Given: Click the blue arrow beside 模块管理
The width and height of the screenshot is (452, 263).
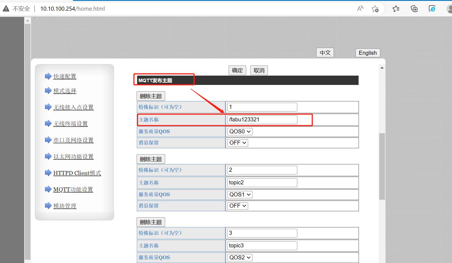Looking at the screenshot, I should pyautogui.click(x=48, y=205).
